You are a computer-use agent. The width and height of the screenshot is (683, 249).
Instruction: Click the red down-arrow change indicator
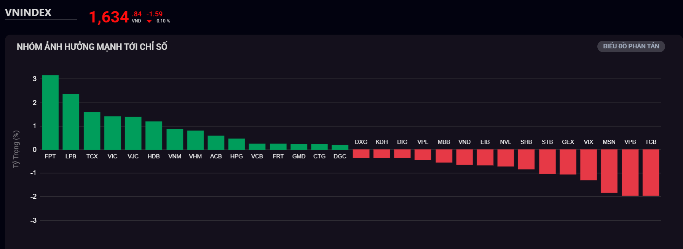[149, 21]
